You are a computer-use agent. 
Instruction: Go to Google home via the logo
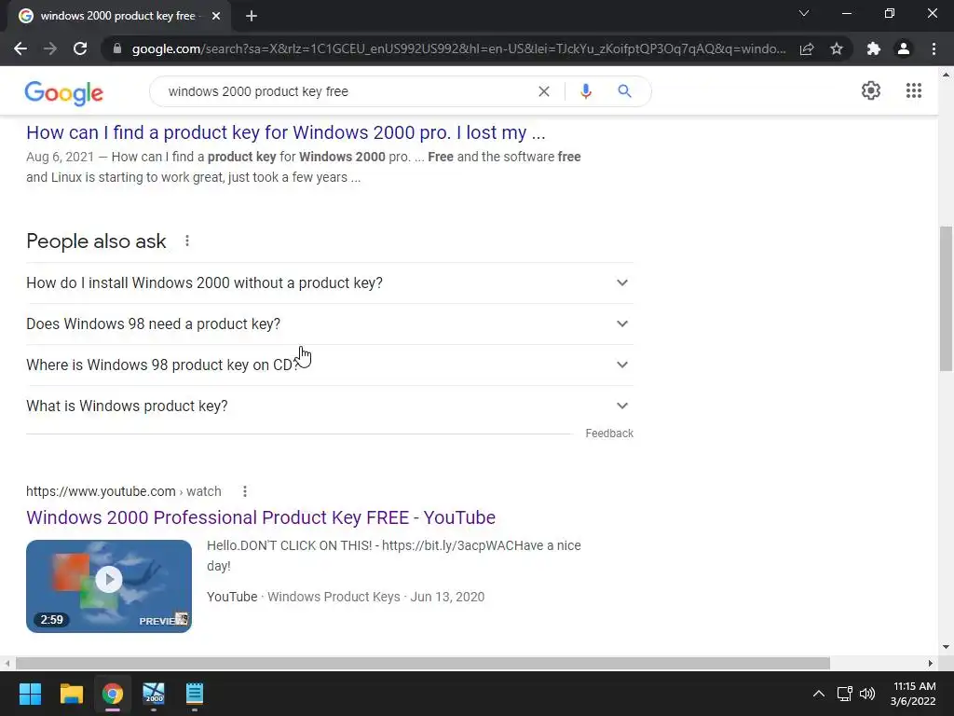tap(64, 93)
